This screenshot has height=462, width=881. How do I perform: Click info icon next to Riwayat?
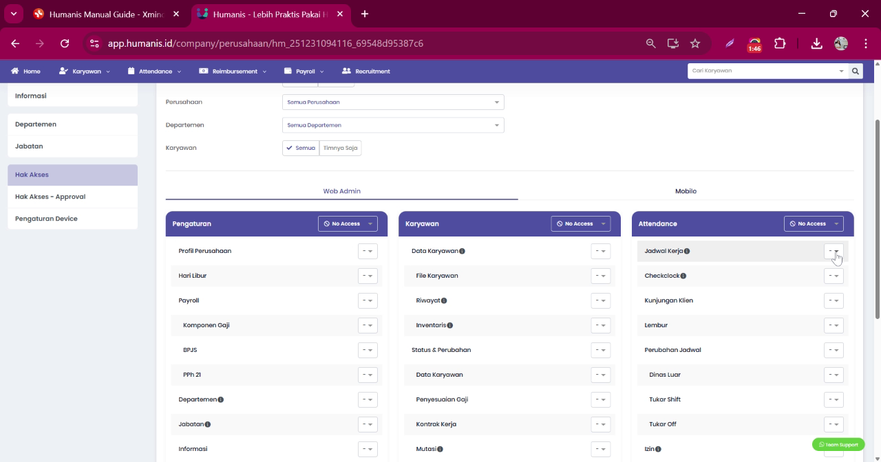click(x=444, y=300)
